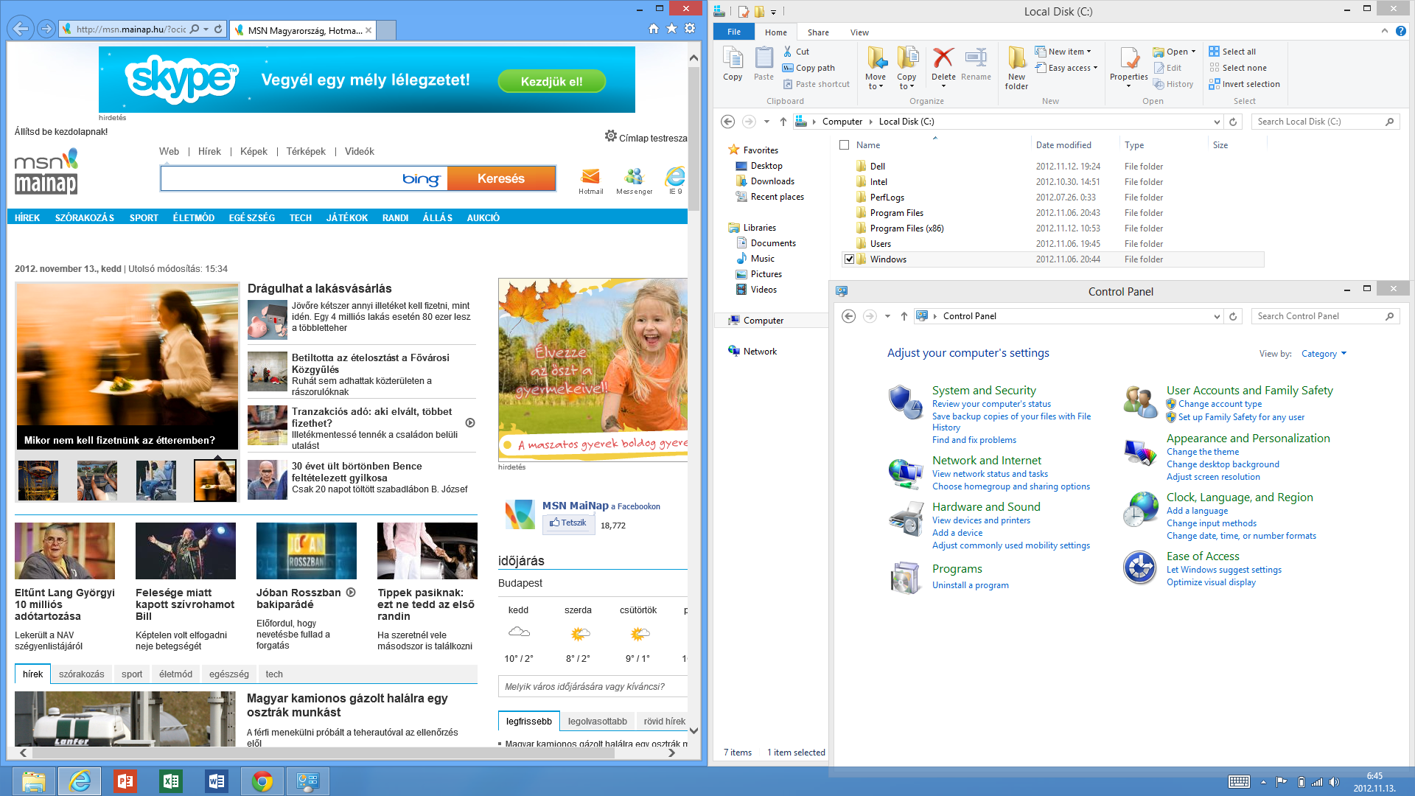Viewport: 1415px width, 796px height.
Task: Launch Excel from the taskbar
Action: tap(171, 781)
